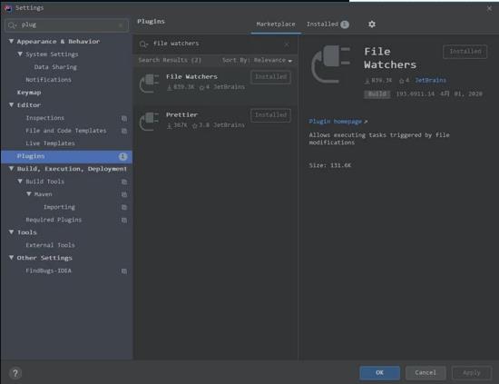Open External Tools settings
499x384 pixels.
(x=50, y=245)
